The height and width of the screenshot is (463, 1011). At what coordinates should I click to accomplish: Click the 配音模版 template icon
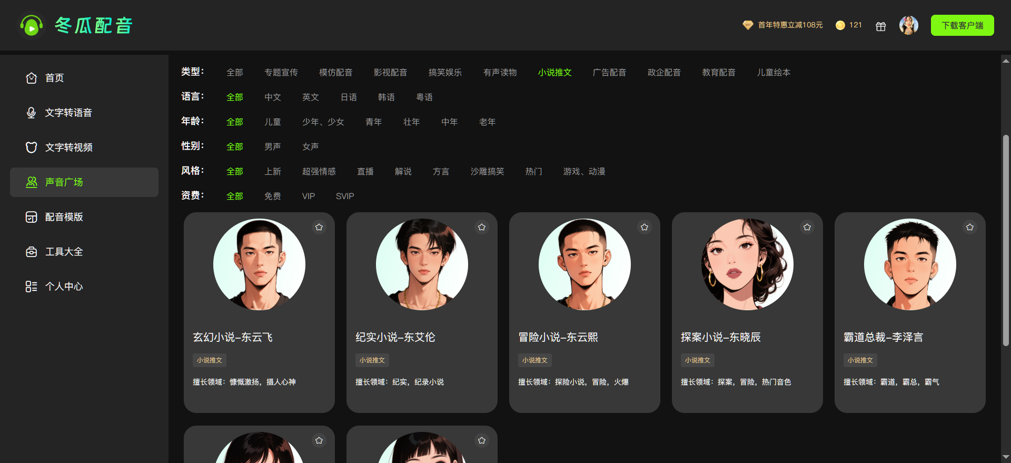click(32, 217)
